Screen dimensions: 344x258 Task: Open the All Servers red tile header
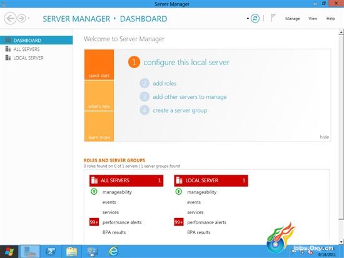point(126,180)
